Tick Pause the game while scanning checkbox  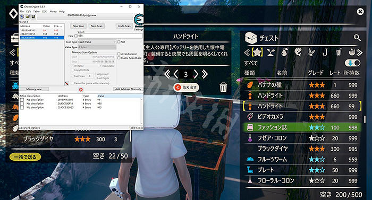(73, 83)
